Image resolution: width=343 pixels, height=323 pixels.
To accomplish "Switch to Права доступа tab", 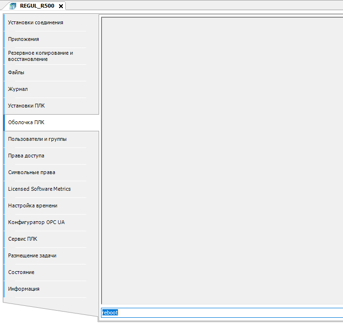I will tap(26, 156).
